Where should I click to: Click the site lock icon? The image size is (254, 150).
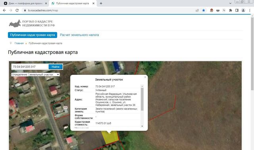coord(25,10)
